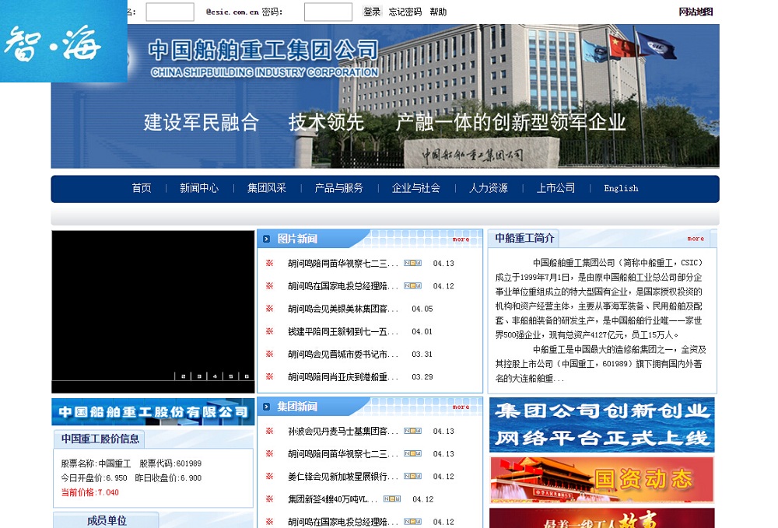Viewport: 778px width, 528px height.
Task: Click 今日开盘价:6.950 text
Action: tap(94, 478)
